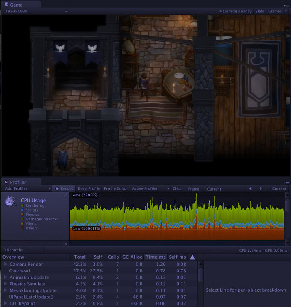Toggle the VSync chart category
The image size is (291, 307).
tap(29, 223)
